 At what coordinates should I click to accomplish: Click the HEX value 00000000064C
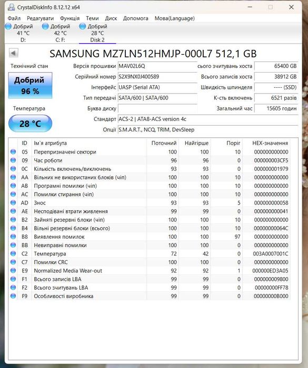[271, 228]
